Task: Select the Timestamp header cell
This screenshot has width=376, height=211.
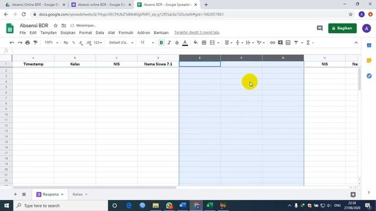Action: pyautogui.click(x=33, y=64)
